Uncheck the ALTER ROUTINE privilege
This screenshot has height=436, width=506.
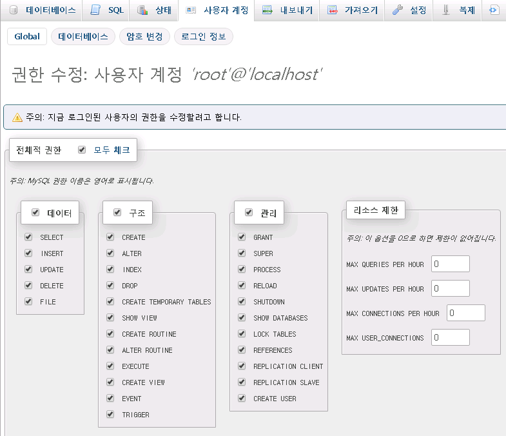point(110,350)
